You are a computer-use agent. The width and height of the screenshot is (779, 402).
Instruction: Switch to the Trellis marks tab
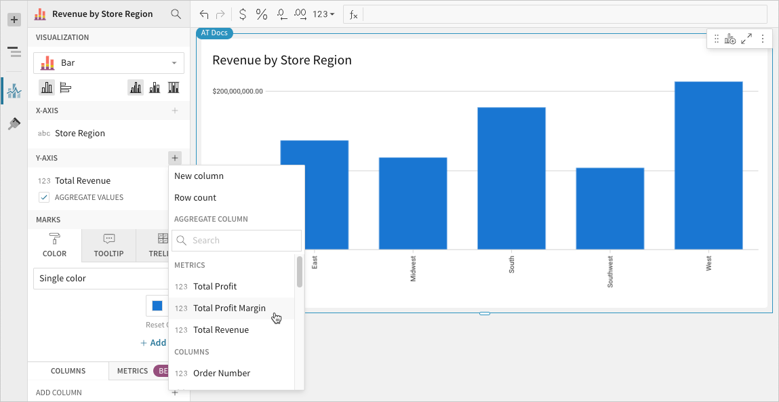click(x=153, y=245)
